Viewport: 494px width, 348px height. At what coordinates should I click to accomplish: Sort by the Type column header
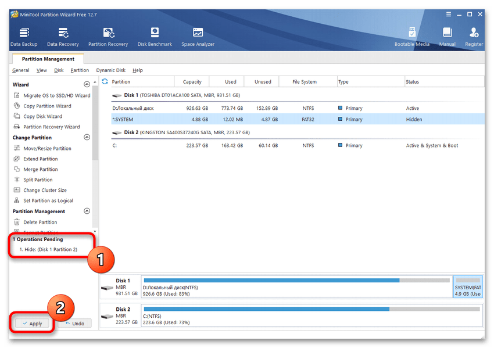371,81
